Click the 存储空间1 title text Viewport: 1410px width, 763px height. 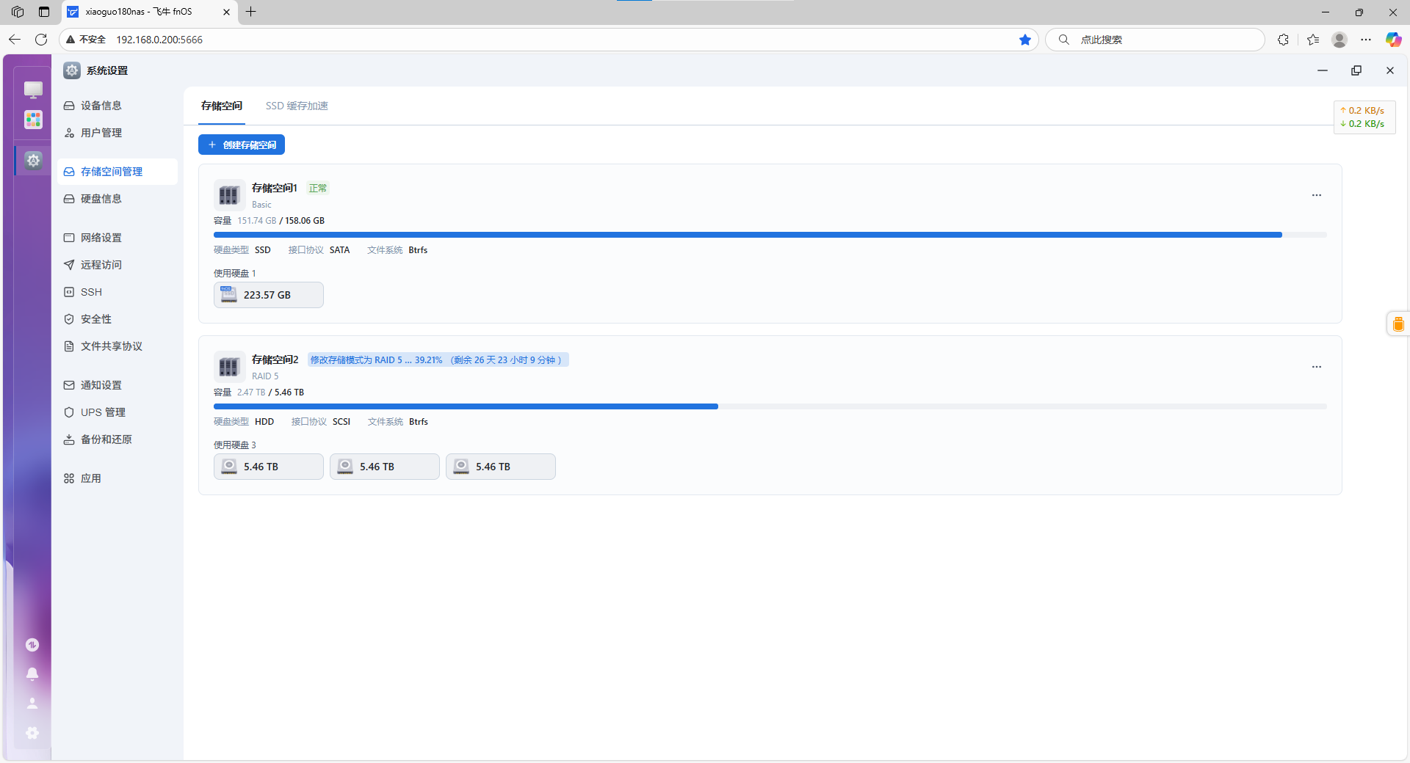[275, 188]
